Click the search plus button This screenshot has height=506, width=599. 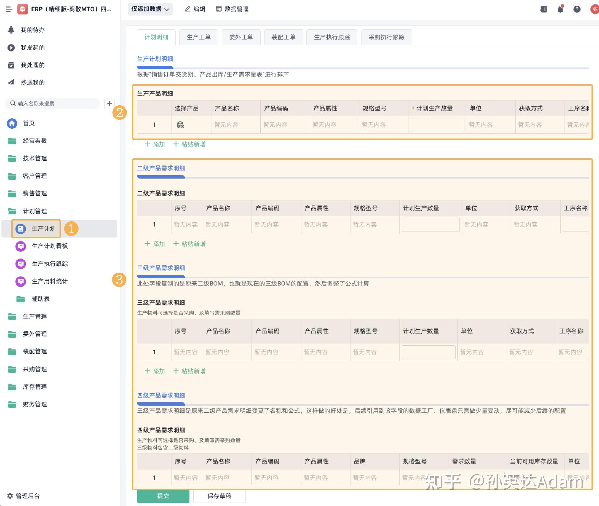click(x=109, y=103)
